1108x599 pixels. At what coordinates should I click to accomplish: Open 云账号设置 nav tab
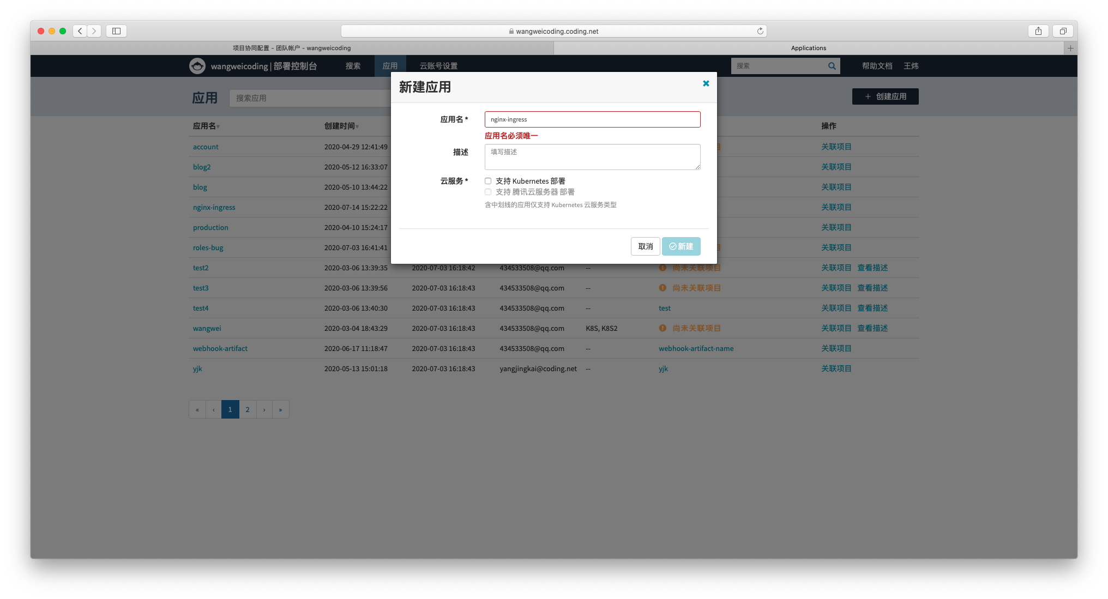point(438,66)
